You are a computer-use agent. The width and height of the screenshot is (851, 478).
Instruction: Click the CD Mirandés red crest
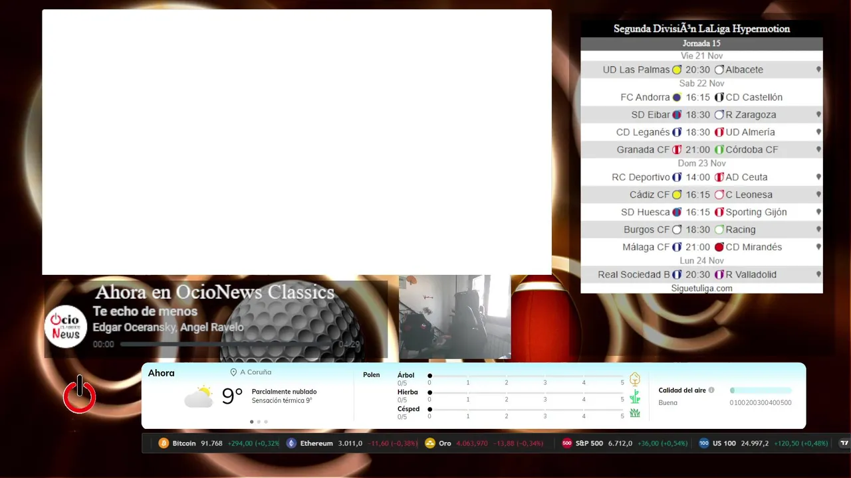[719, 247]
